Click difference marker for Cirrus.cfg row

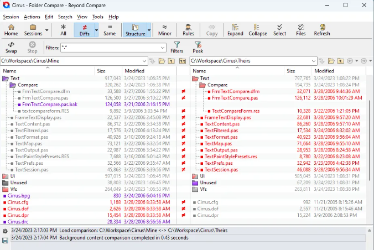click(183, 202)
